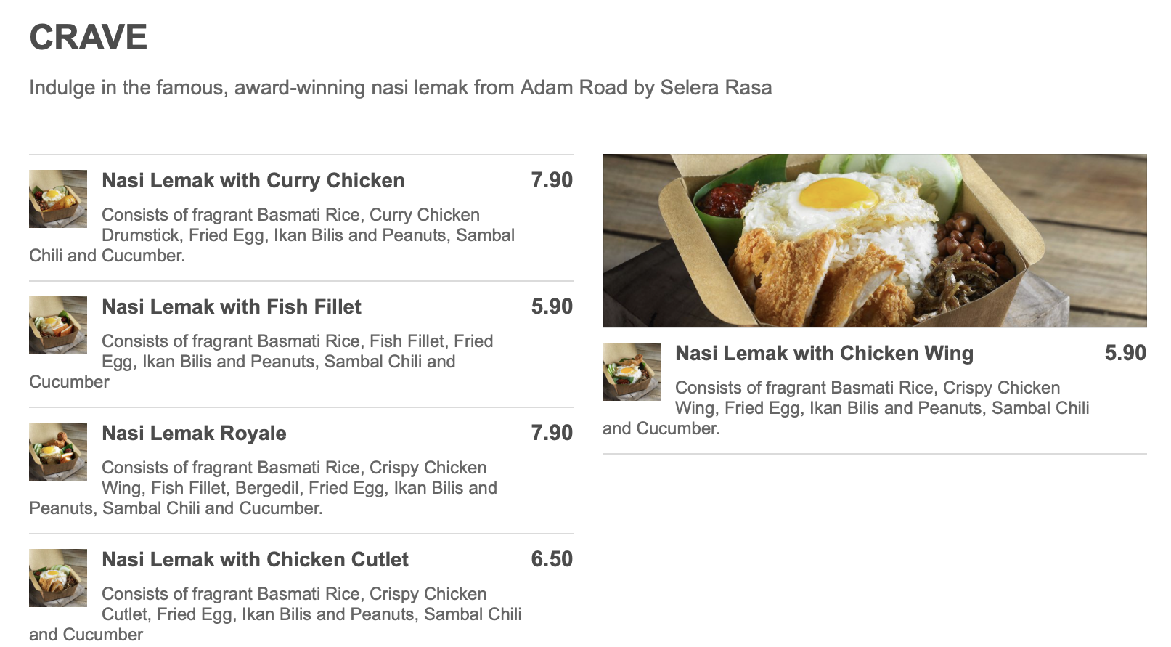Open the Nasi Lemak with Chicken Wing title
The width and height of the screenshot is (1171, 647).
pyautogui.click(x=824, y=354)
